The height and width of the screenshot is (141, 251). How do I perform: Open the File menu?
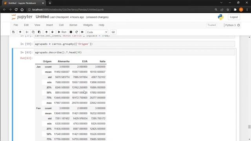click(x=16, y=25)
